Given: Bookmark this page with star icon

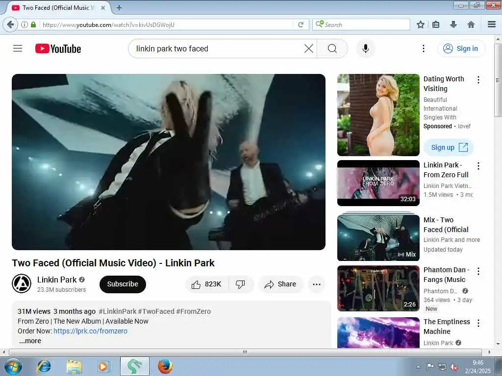Looking at the screenshot, I should [420, 24].
